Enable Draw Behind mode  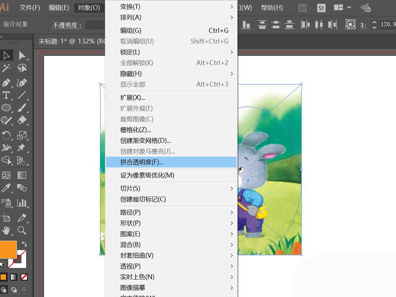(x=13, y=289)
